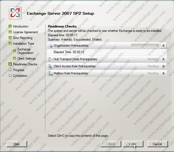This screenshot has height=152, width=174.
Task: Expand the Hub Transport Role Prerequisites chevron
Action: click(163, 59)
